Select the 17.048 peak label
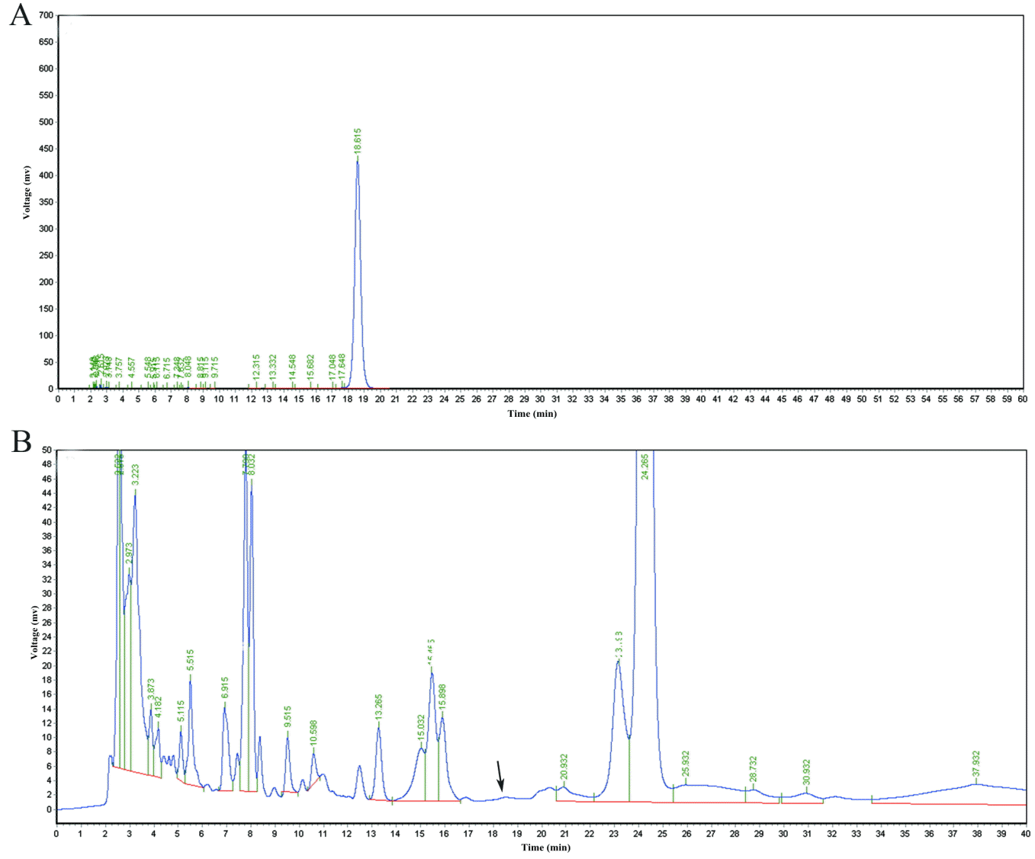The image size is (1035, 859). (x=333, y=367)
